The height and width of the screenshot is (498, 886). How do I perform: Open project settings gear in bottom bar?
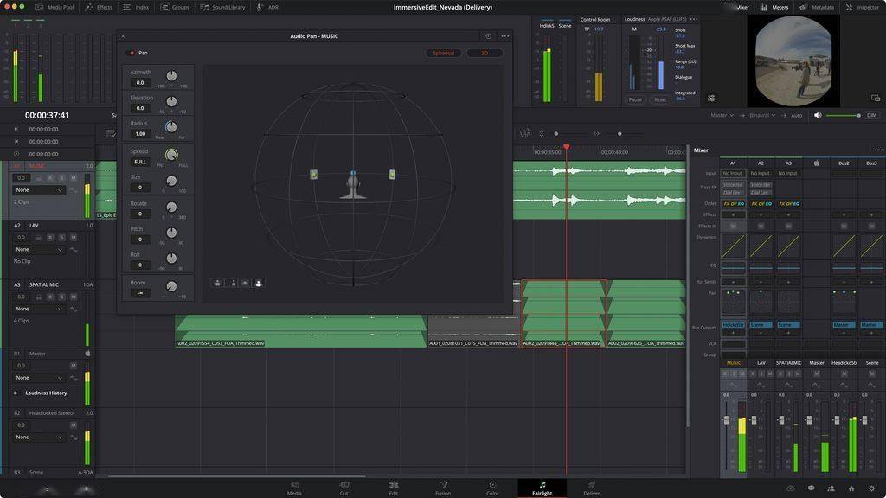click(x=871, y=488)
